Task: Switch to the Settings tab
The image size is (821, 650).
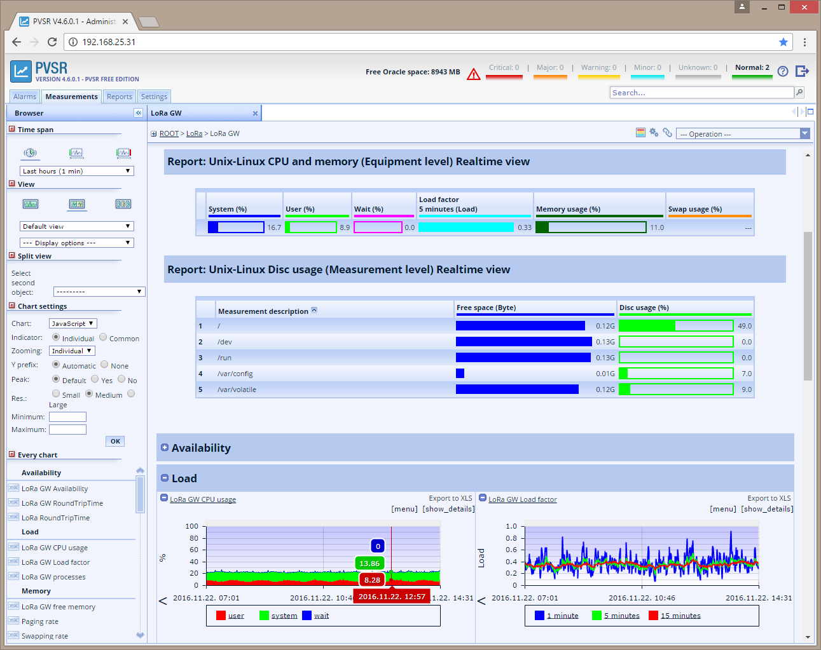Action: tap(154, 97)
